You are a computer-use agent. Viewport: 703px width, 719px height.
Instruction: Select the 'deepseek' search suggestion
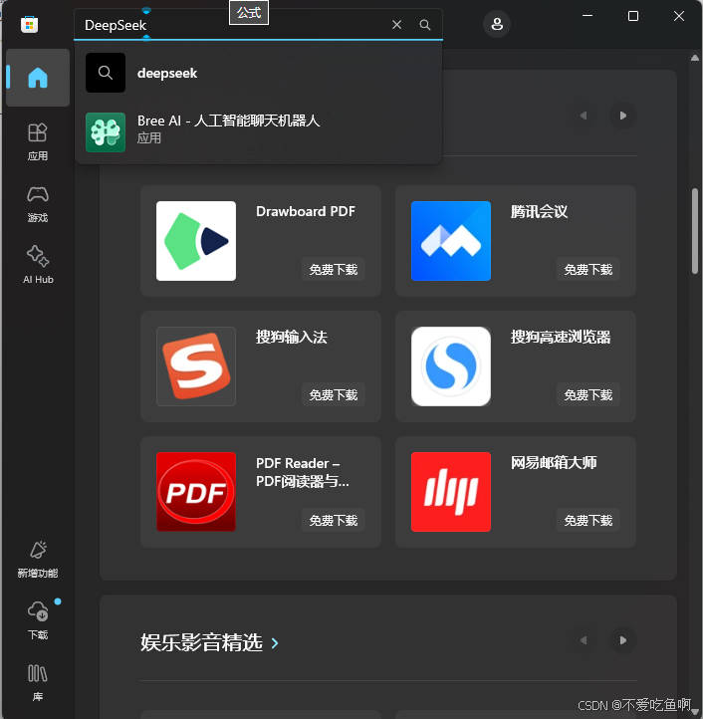pyautogui.click(x=259, y=73)
